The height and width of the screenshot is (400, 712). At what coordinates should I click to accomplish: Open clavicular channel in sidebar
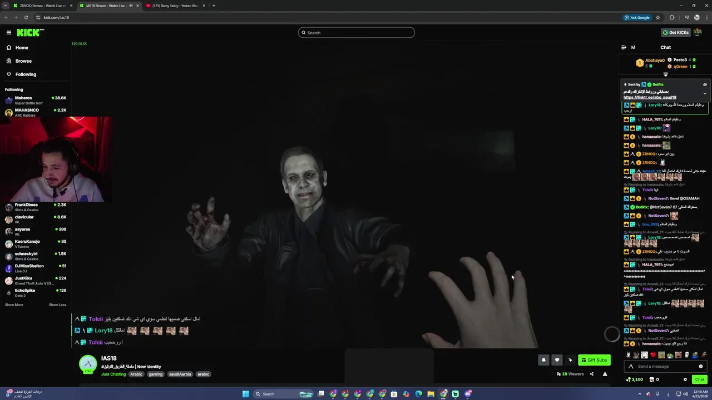[34, 219]
